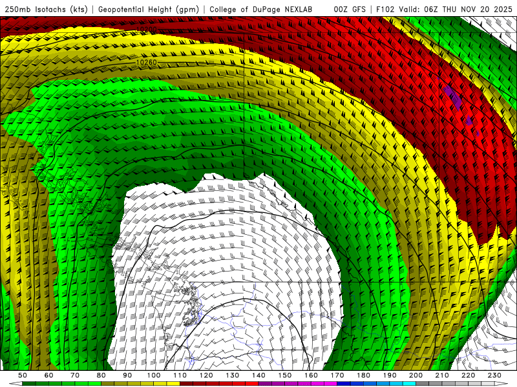Click the dark blue swatch just right of 170
Image resolution: width=517 pixels, height=387 pixels.
[344, 384]
